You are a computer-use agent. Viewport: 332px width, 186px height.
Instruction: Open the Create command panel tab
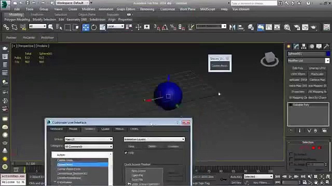pos(288,46)
